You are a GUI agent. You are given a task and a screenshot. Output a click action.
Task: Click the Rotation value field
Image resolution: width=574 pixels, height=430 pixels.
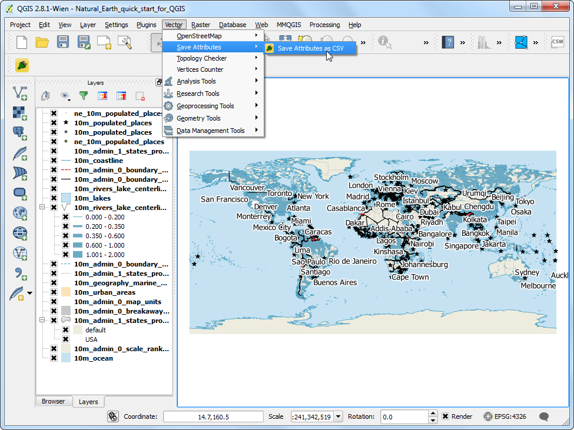[x=404, y=416]
